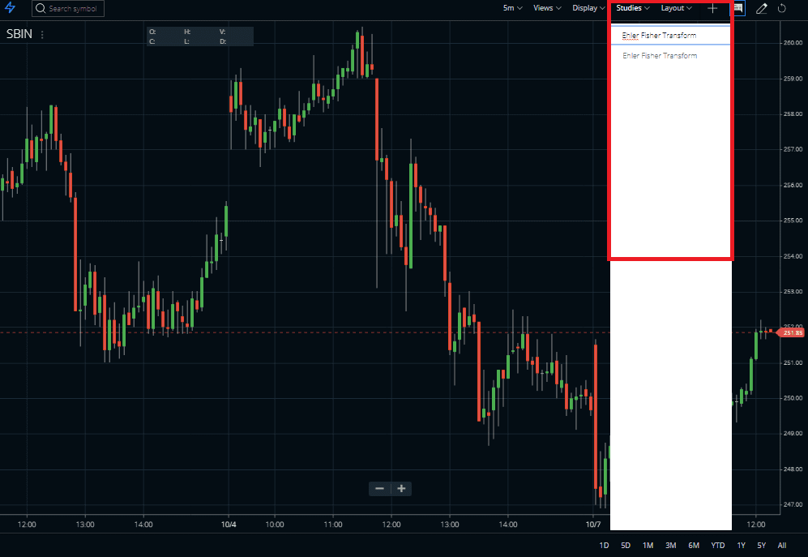Zoom in with the plus button
Image resolution: width=808 pixels, height=557 pixels.
click(x=401, y=488)
